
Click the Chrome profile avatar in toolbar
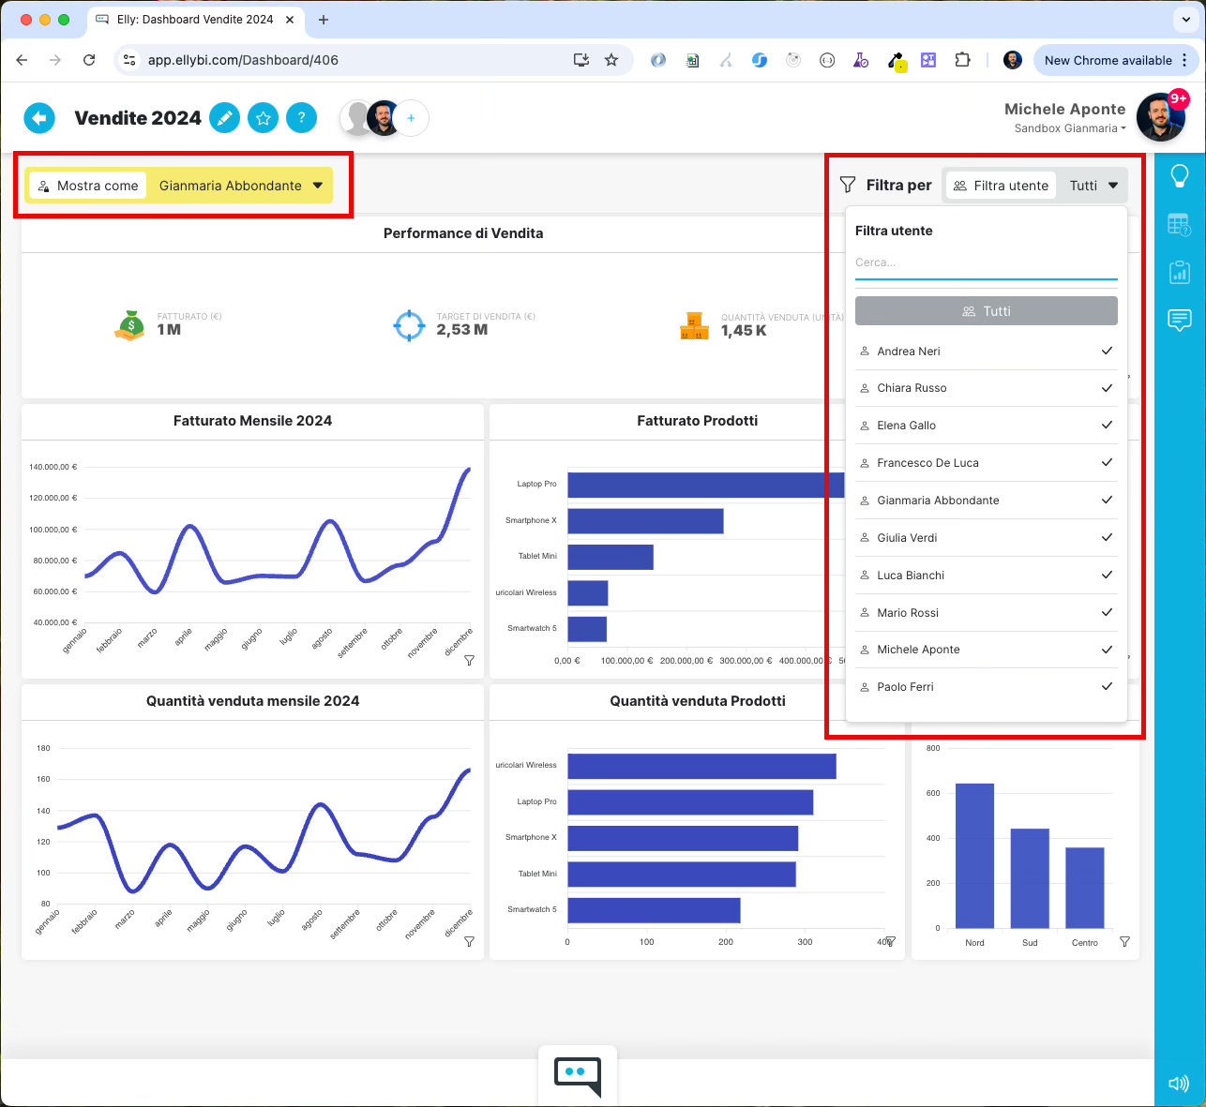(x=1013, y=60)
